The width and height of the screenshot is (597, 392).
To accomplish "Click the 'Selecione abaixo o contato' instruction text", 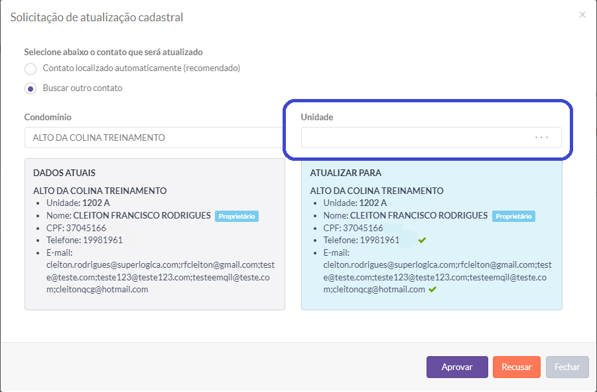I will click(113, 52).
